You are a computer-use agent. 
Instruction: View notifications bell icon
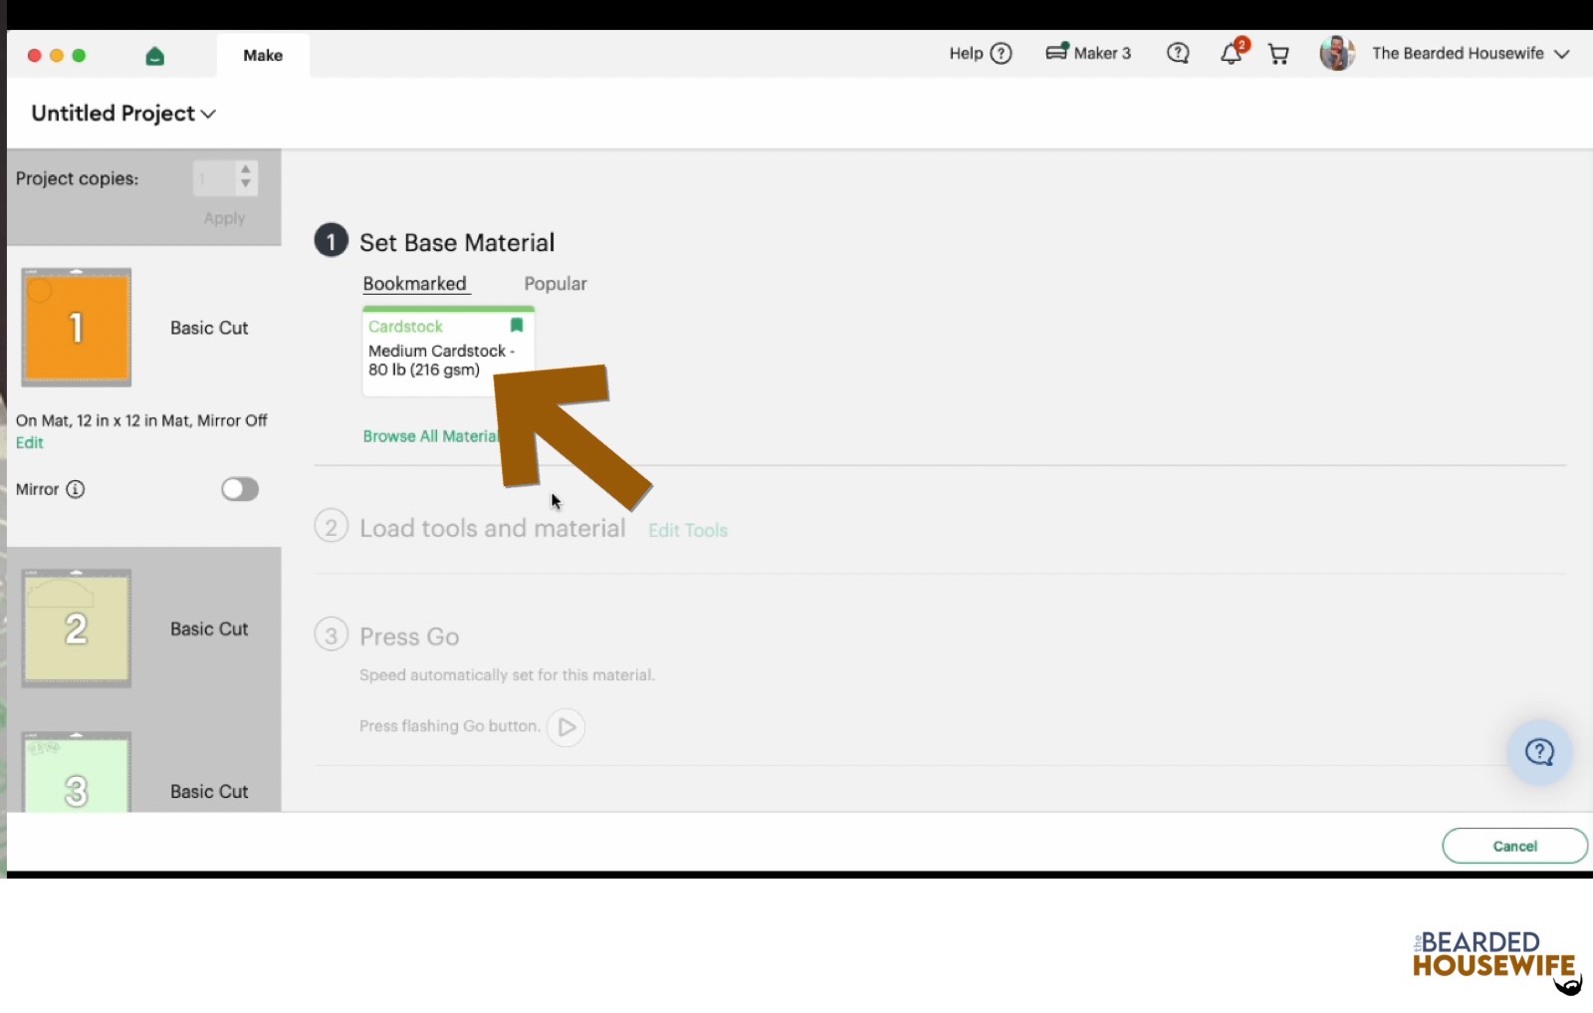(1233, 53)
